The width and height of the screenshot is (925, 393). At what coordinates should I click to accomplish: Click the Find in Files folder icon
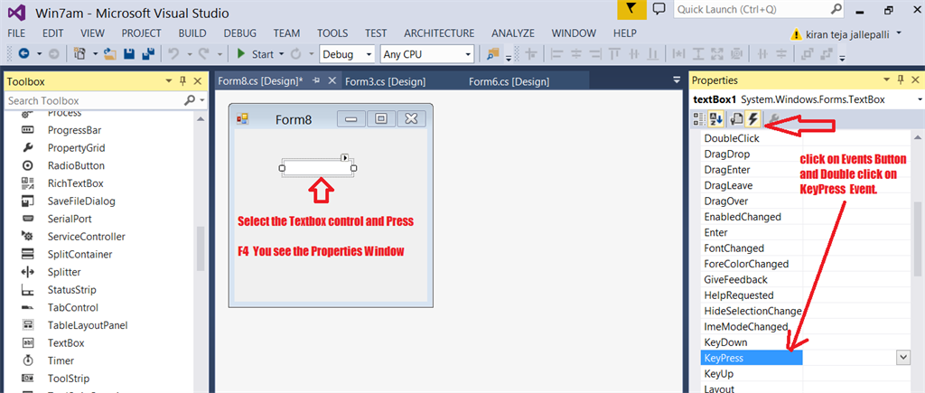[x=492, y=53]
